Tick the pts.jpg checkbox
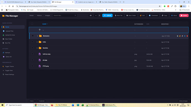This screenshot has width=191, height=107. pyautogui.click(x=32, y=60)
